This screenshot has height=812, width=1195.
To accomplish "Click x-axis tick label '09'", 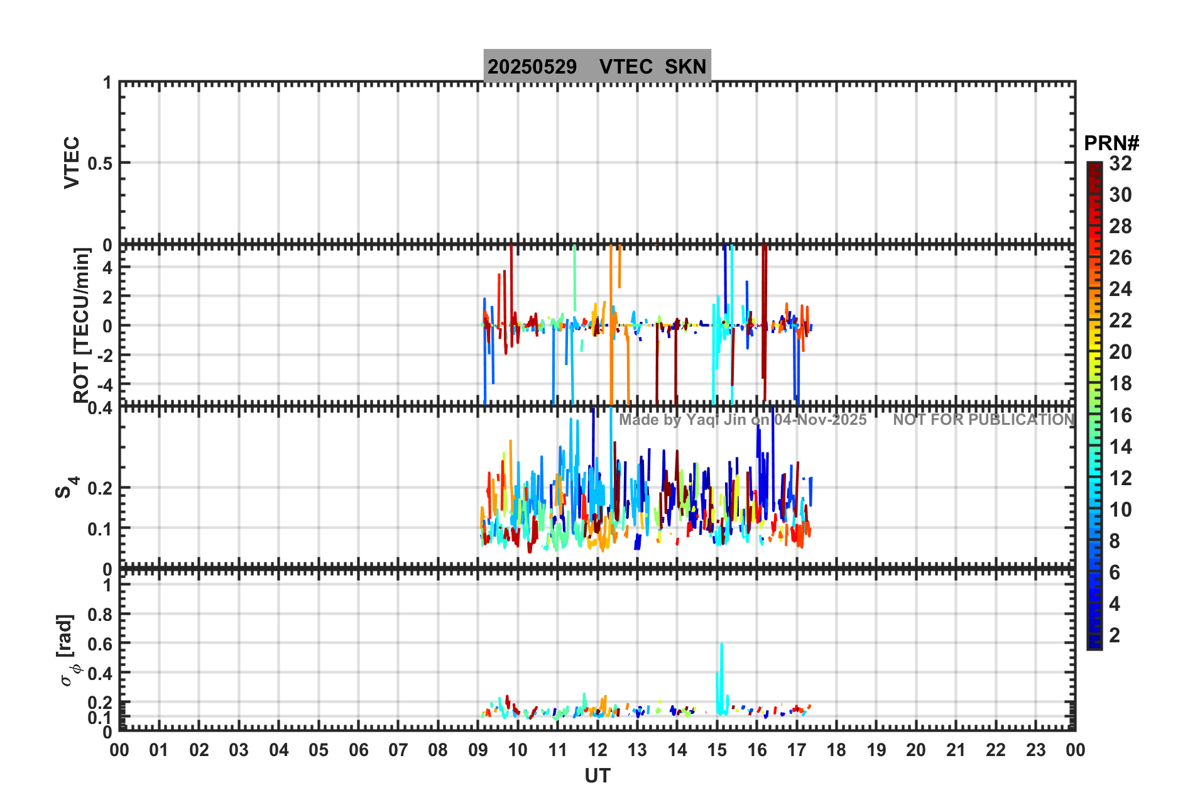I will coord(478,750).
